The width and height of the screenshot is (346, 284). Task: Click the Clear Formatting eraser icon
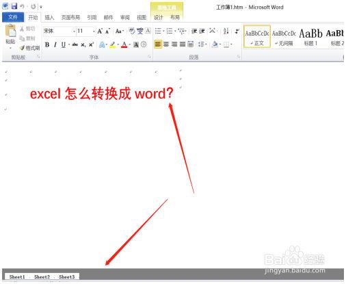click(132, 31)
